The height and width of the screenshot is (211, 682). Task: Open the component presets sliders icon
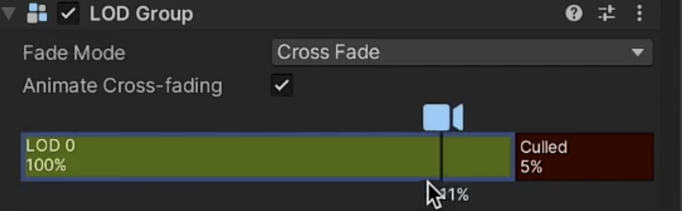tap(607, 14)
